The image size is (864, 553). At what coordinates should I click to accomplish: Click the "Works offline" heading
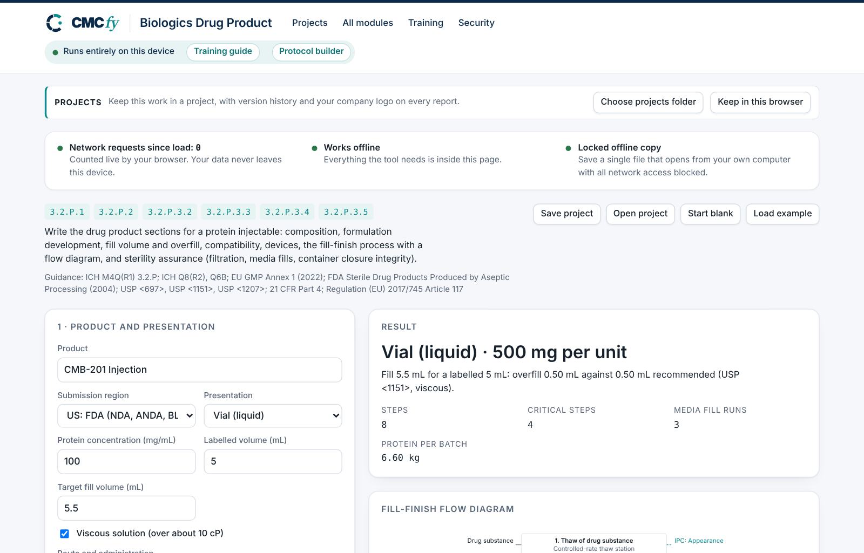[352, 147]
